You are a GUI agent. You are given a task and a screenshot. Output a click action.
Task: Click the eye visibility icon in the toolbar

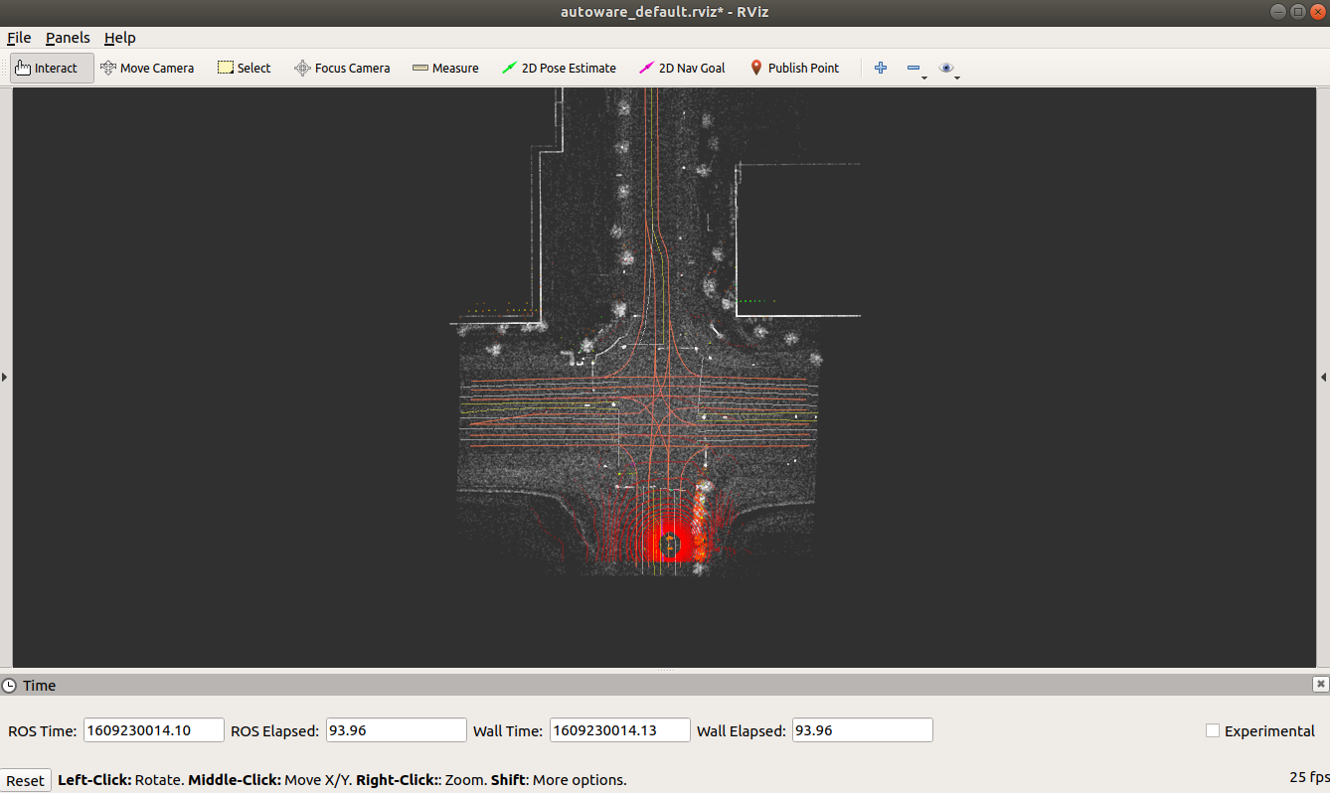click(x=945, y=68)
